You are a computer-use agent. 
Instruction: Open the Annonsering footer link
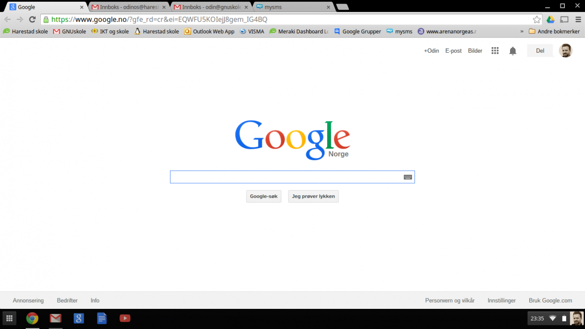coord(28,301)
